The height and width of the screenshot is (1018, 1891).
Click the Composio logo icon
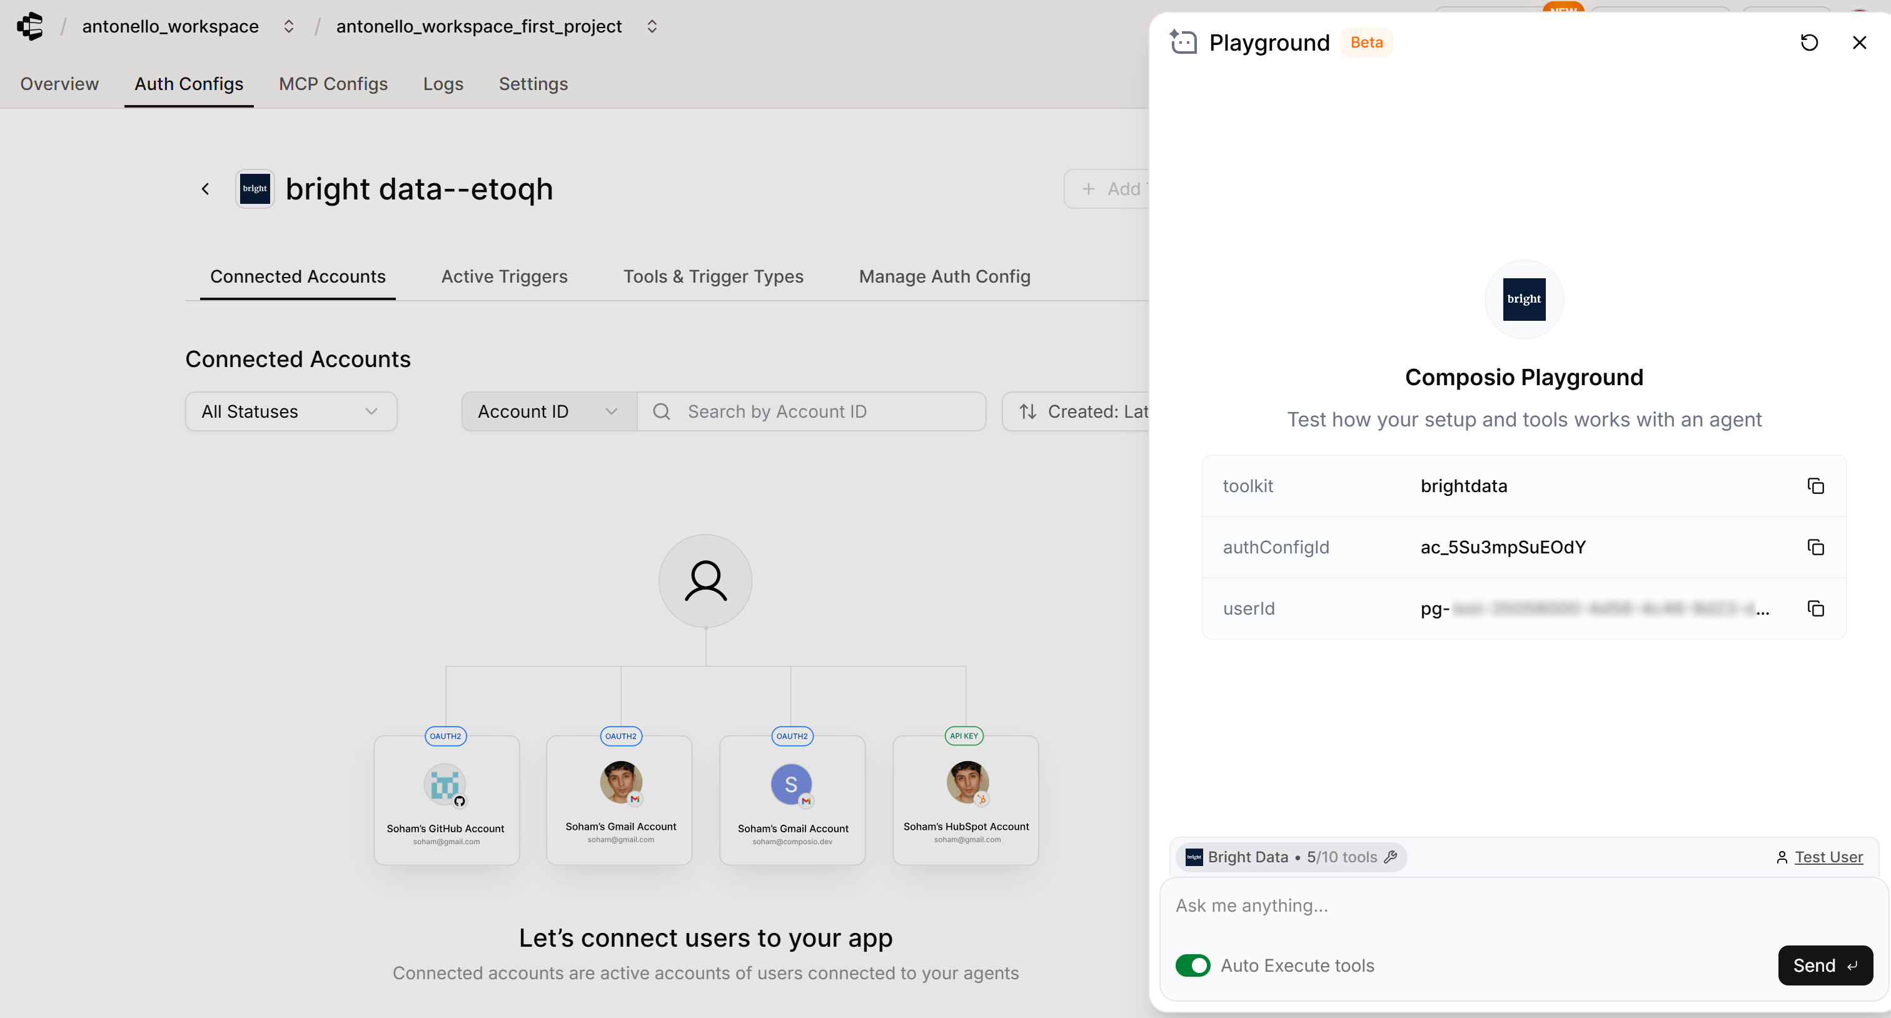(30, 26)
